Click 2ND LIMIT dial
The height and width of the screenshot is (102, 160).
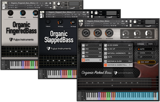[x=149, y=33]
